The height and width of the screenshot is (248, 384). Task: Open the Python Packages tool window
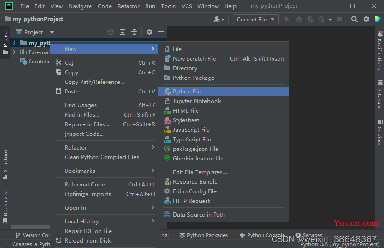[203, 235]
